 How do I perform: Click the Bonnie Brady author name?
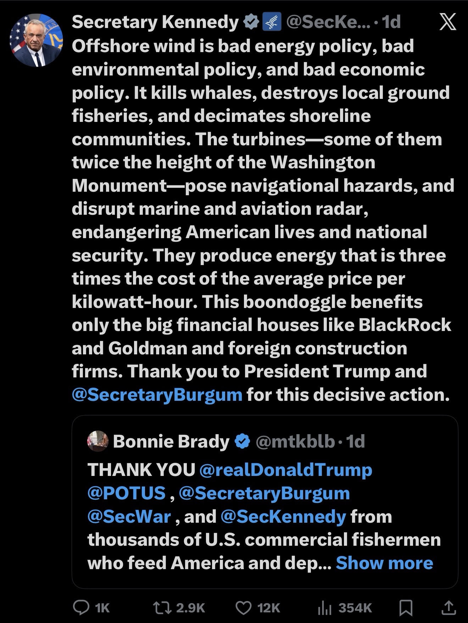click(171, 441)
